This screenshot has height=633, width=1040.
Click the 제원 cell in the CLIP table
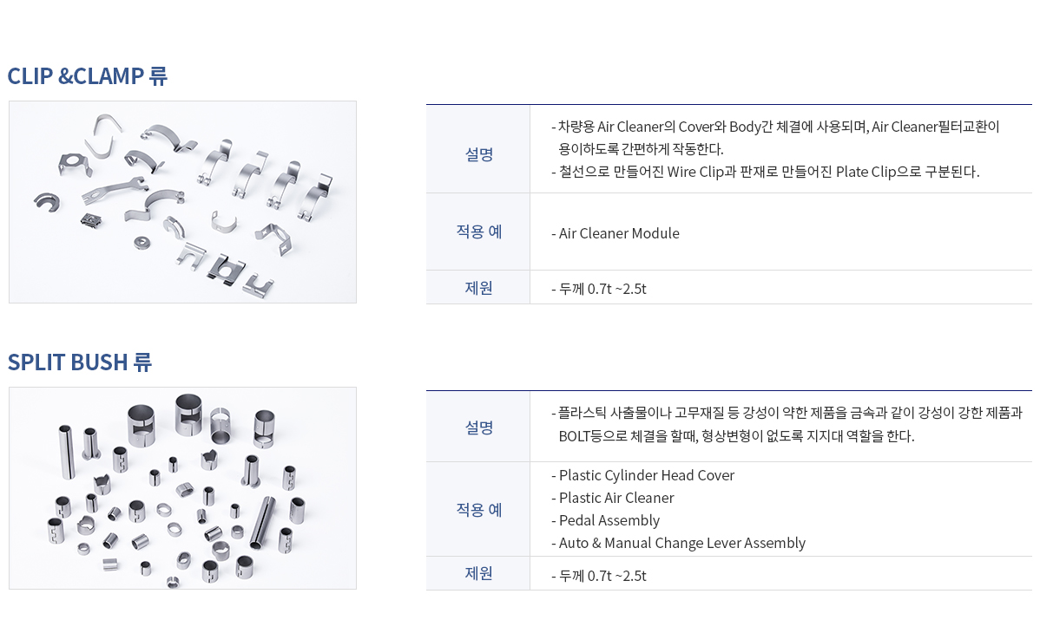478,288
